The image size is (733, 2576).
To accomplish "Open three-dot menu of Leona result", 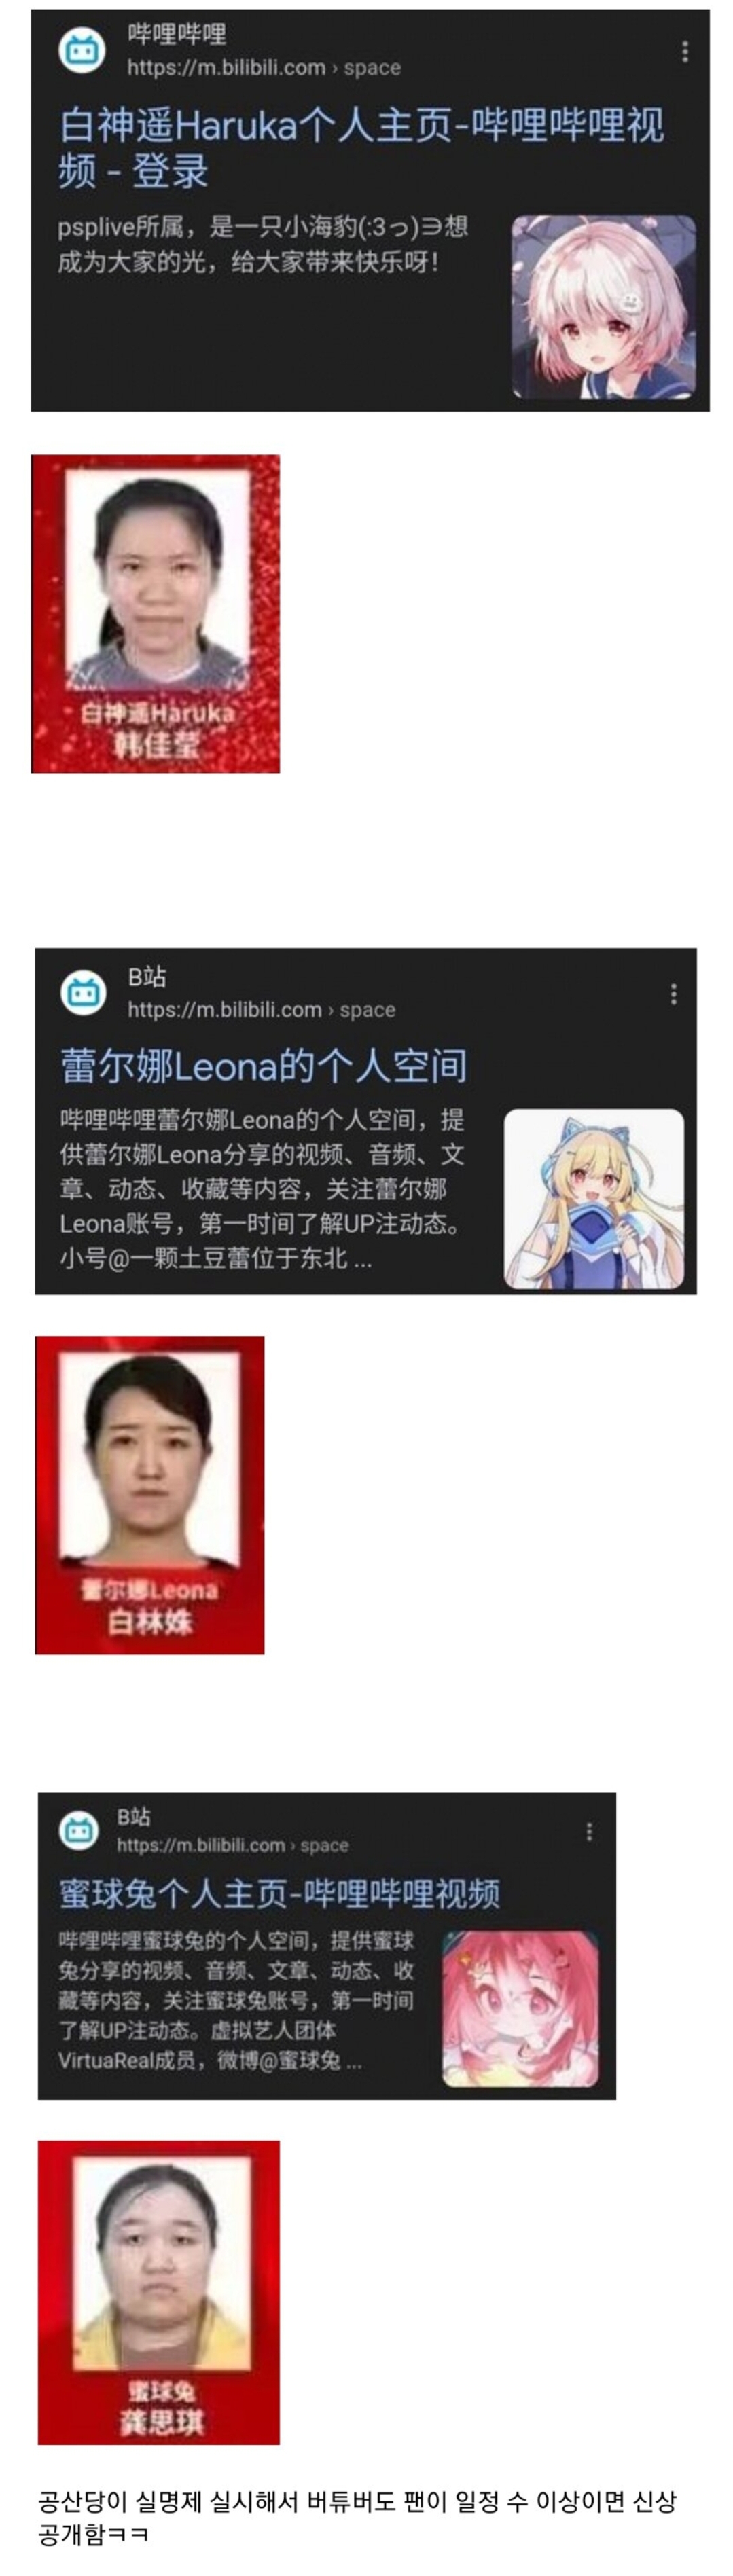I will tap(674, 993).
